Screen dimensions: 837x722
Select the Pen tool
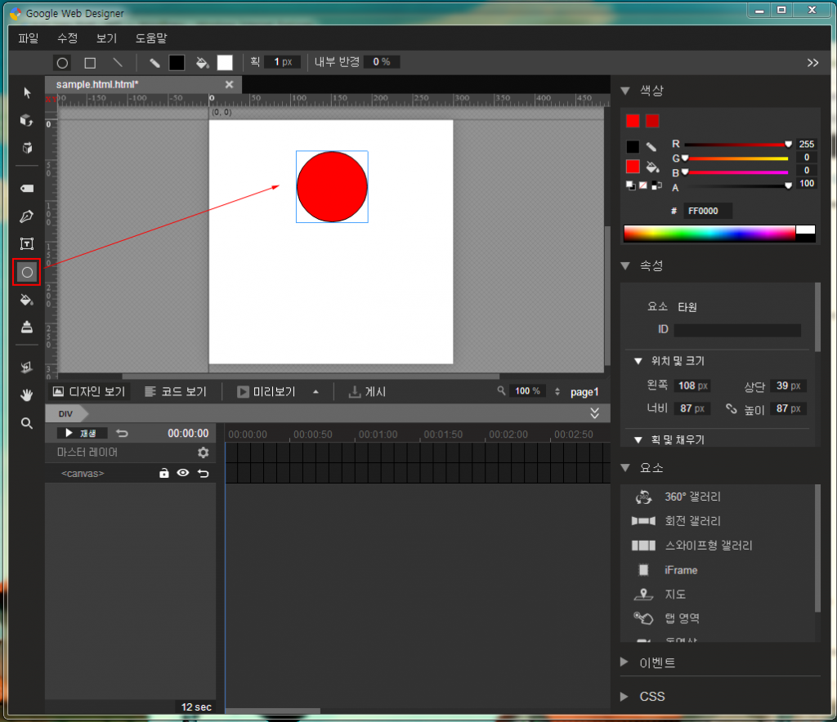pos(27,216)
